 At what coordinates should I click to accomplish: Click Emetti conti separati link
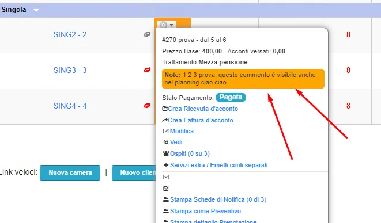click(x=239, y=165)
